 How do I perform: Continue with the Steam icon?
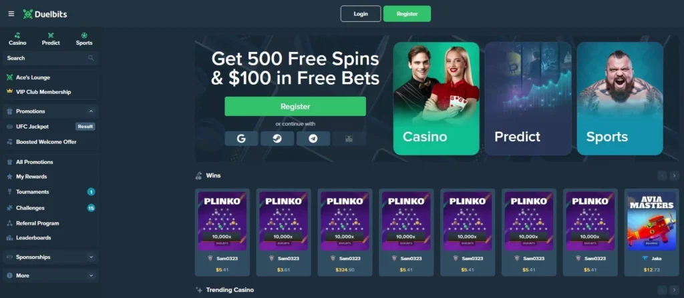click(277, 139)
